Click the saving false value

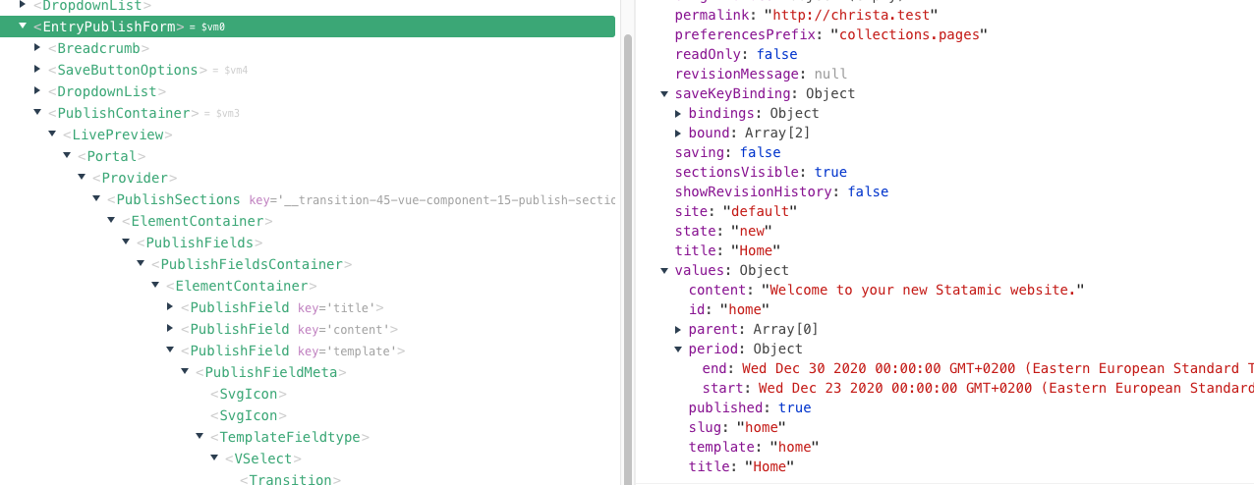760,152
